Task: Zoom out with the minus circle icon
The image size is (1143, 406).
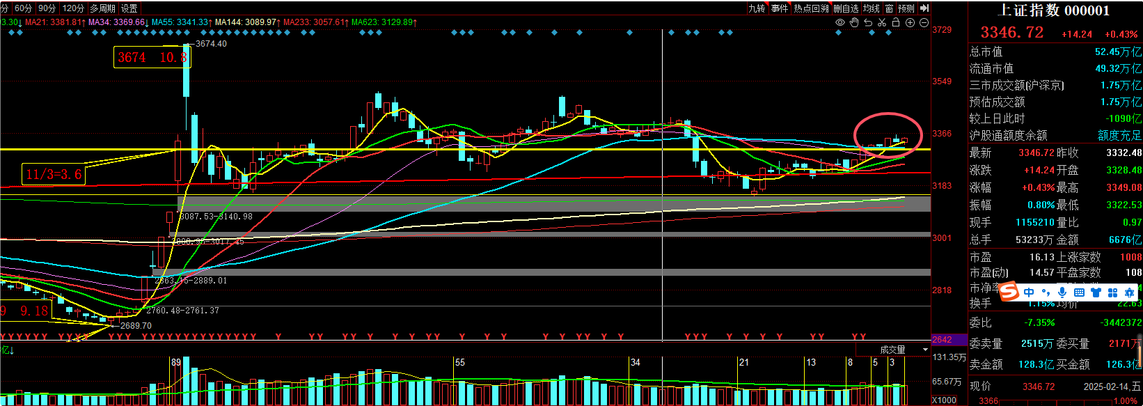Action: 924,22
